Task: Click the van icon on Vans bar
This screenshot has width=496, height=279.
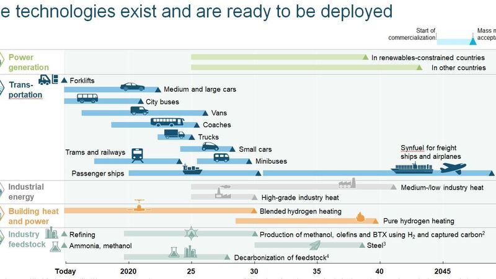Action: pyautogui.click(x=139, y=110)
